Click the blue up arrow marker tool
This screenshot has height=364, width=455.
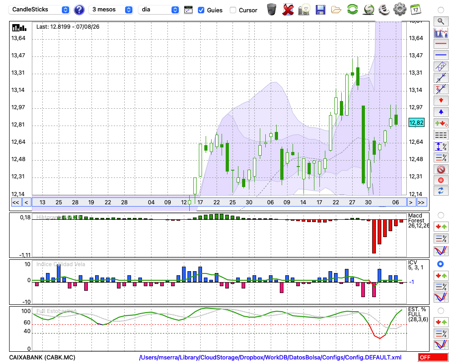point(441,112)
